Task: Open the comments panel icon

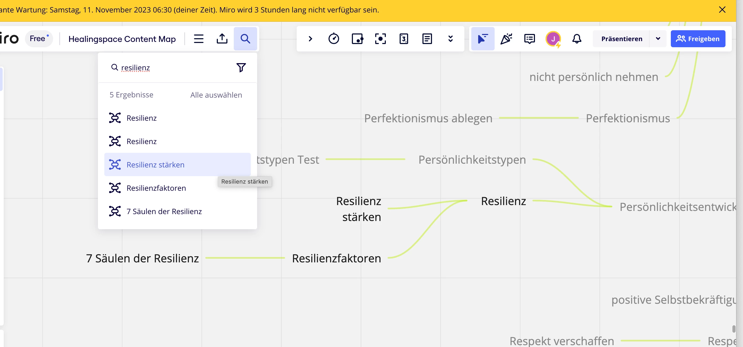Action: click(x=529, y=39)
